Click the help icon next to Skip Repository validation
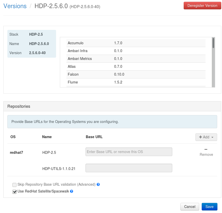The width and height of the screenshot is (222, 213). point(98,184)
